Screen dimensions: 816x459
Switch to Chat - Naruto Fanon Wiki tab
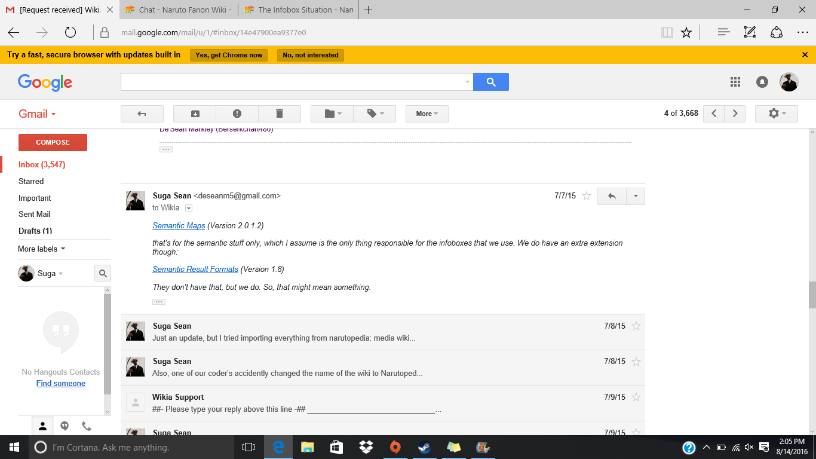[x=178, y=10]
